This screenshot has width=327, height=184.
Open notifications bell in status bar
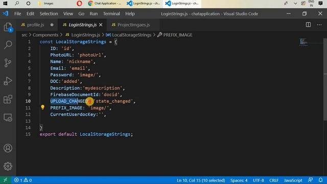(320, 180)
